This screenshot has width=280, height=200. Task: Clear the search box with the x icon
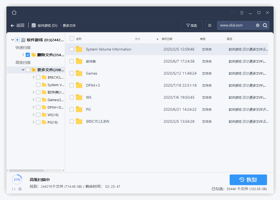(257, 25)
